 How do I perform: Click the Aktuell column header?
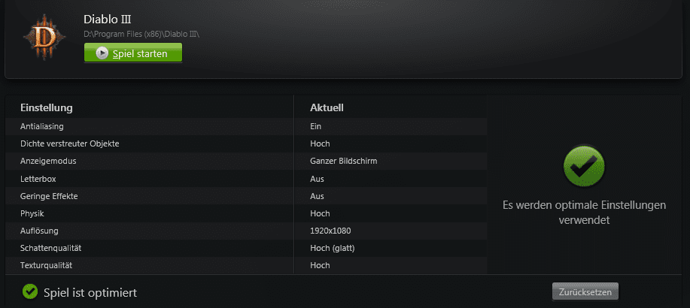coord(327,108)
